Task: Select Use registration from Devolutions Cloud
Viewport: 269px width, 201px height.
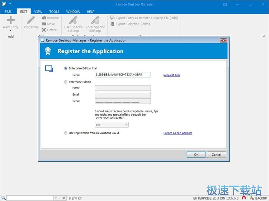Action: [66, 133]
